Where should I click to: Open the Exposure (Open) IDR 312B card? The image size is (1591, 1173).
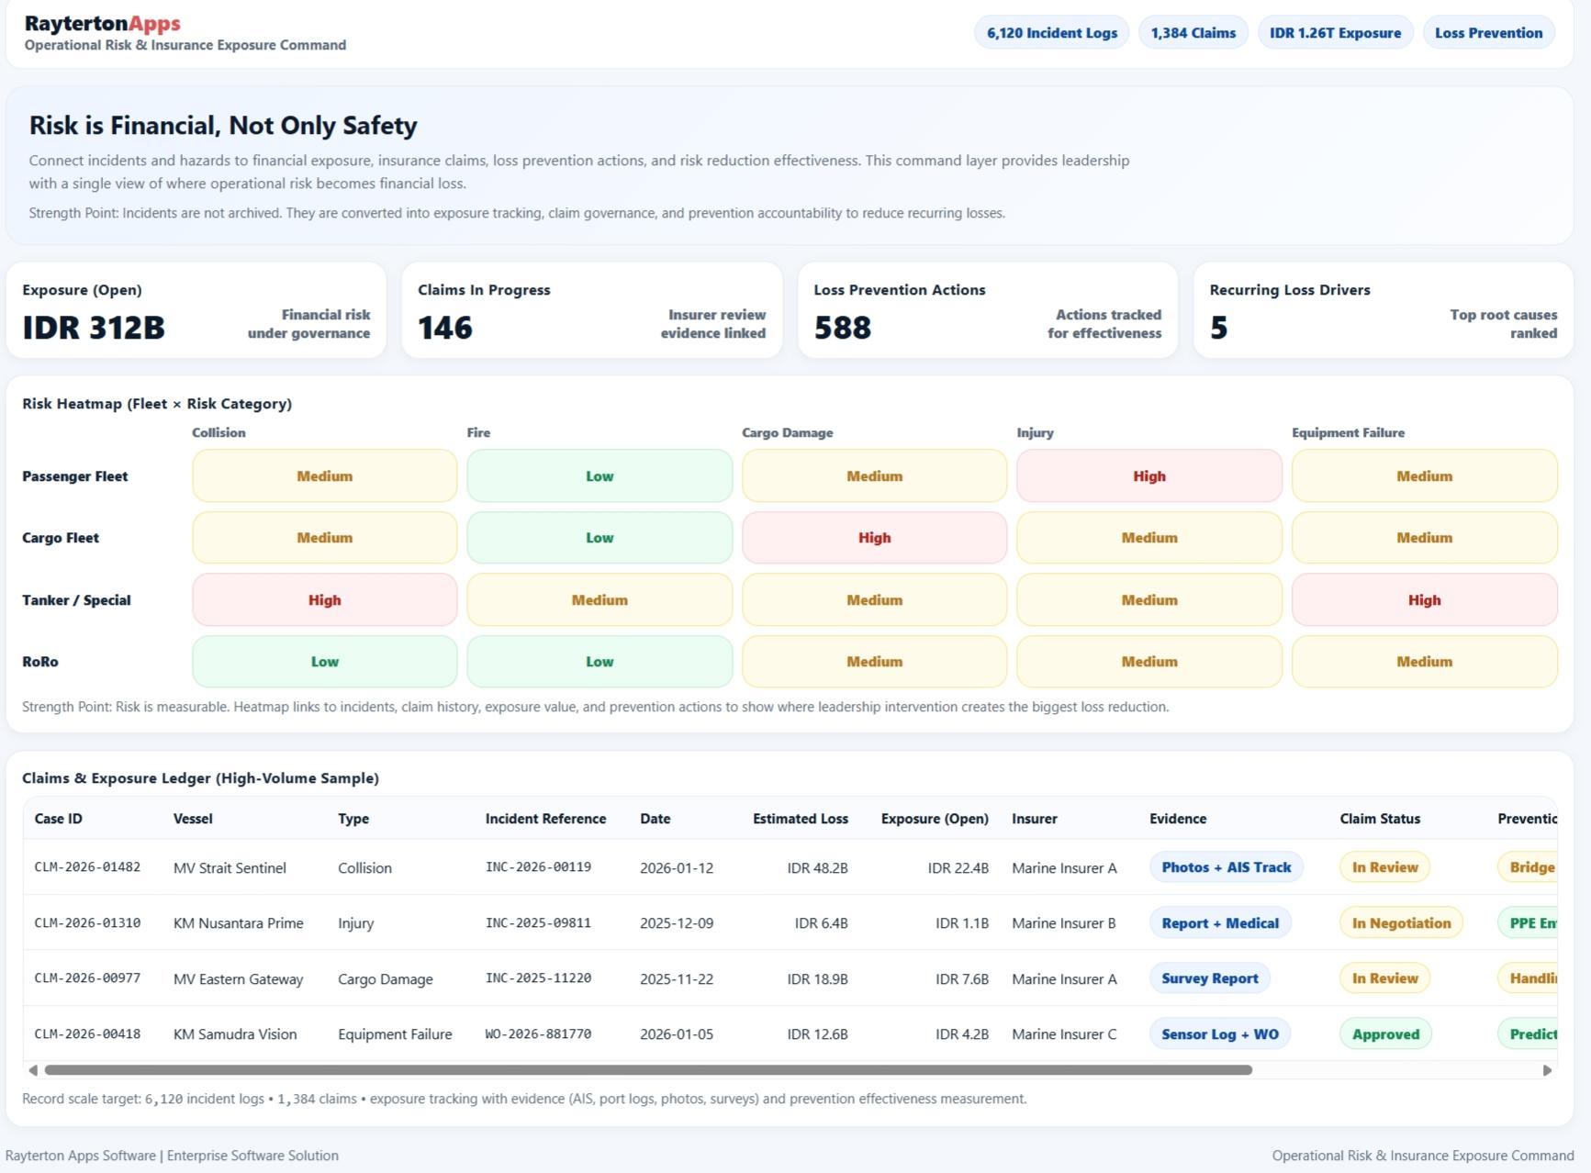tap(196, 310)
